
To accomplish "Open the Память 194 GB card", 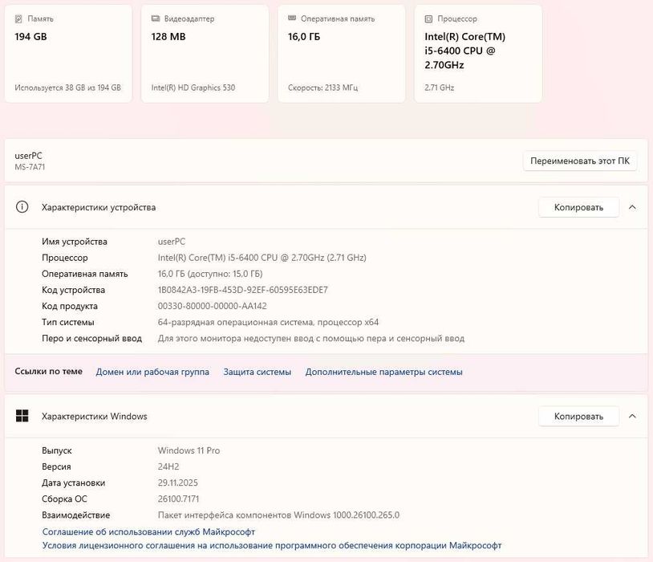I will 68,54.
